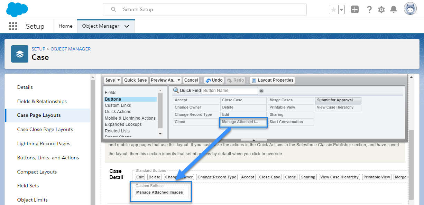Click the Quick Find magnifier icon

tap(176, 91)
